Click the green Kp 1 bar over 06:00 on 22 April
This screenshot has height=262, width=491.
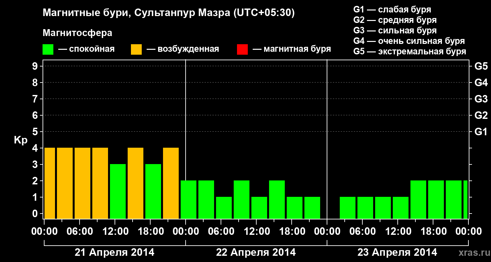(x=224, y=208)
